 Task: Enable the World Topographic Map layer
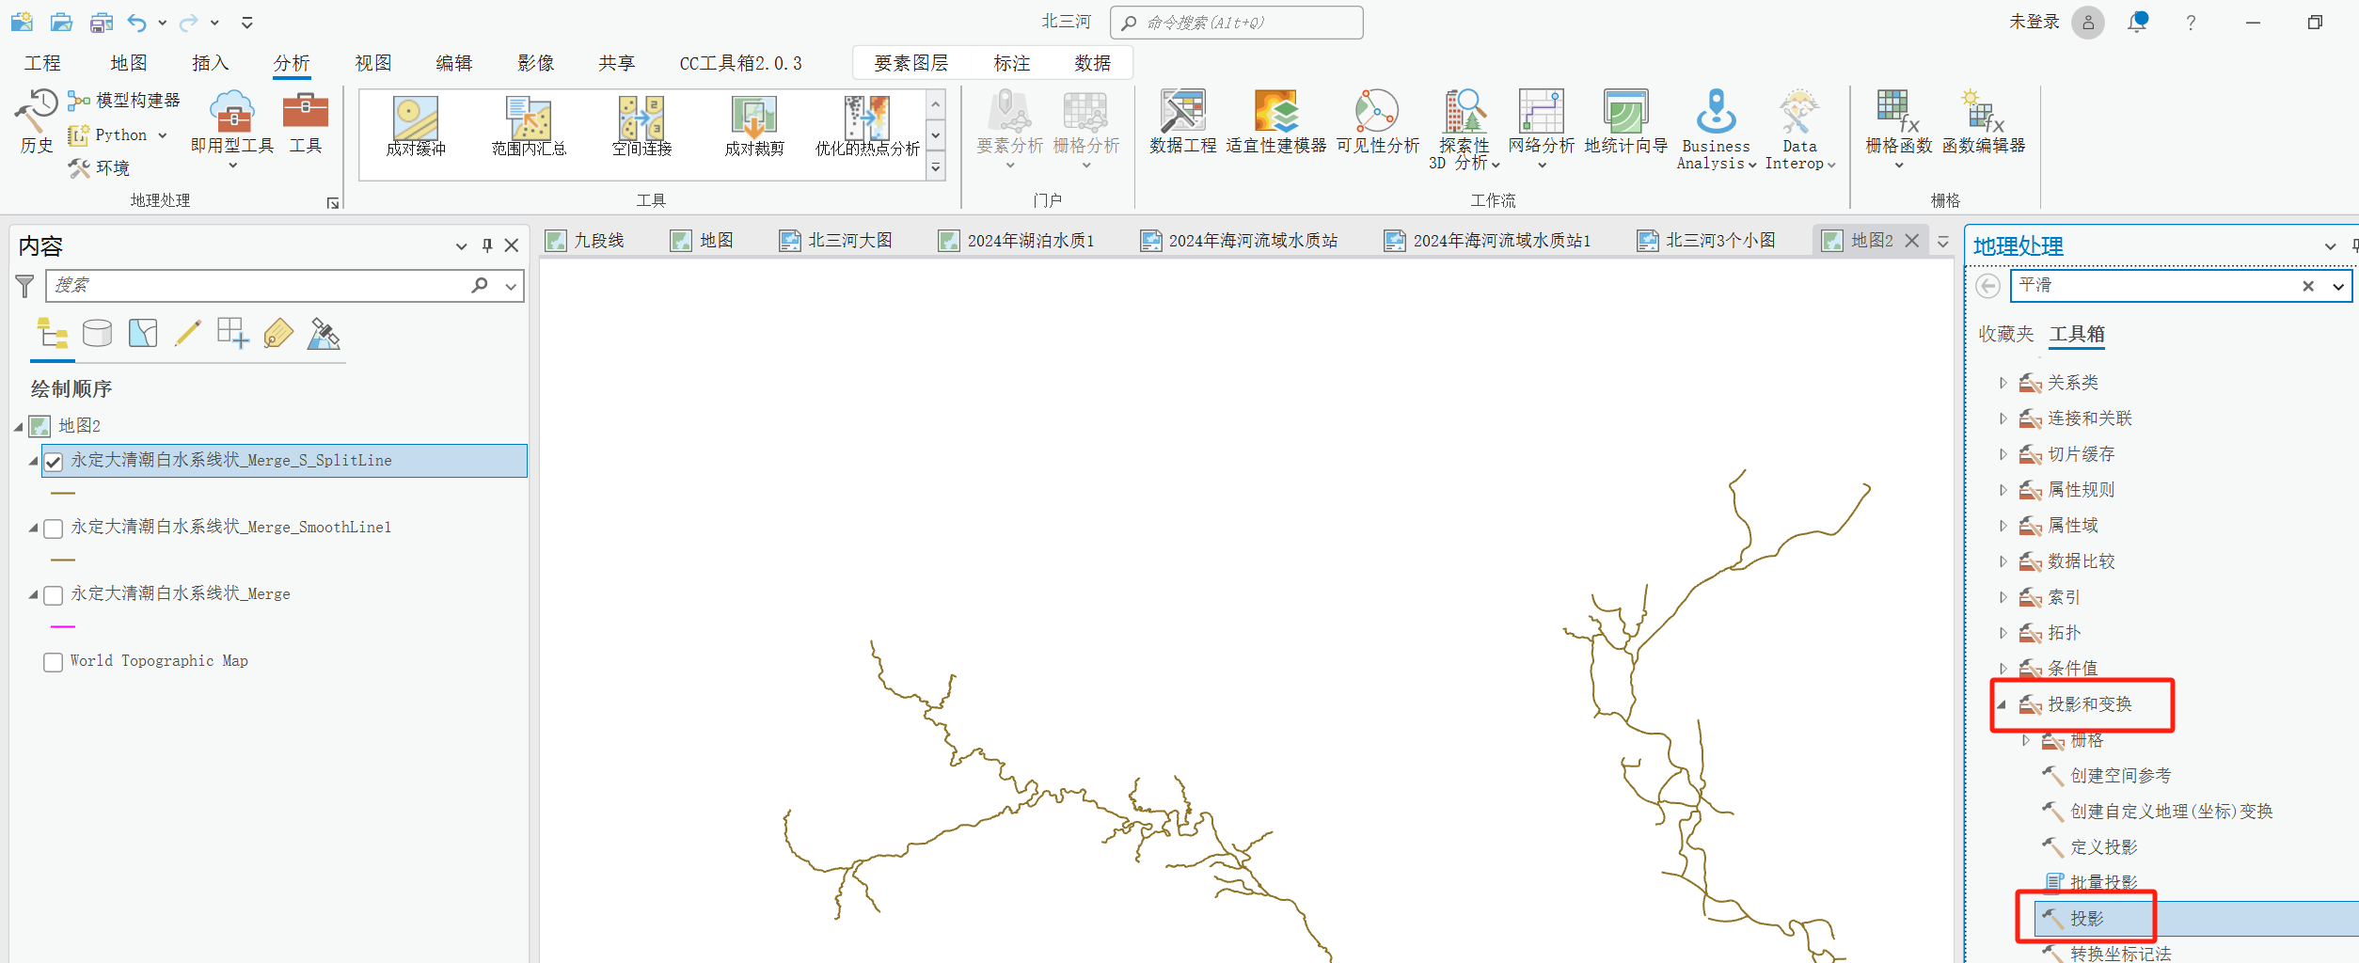[54, 661]
